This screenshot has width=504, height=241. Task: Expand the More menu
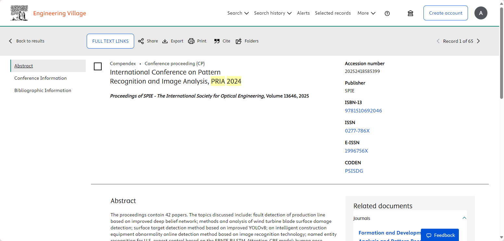[x=366, y=13]
